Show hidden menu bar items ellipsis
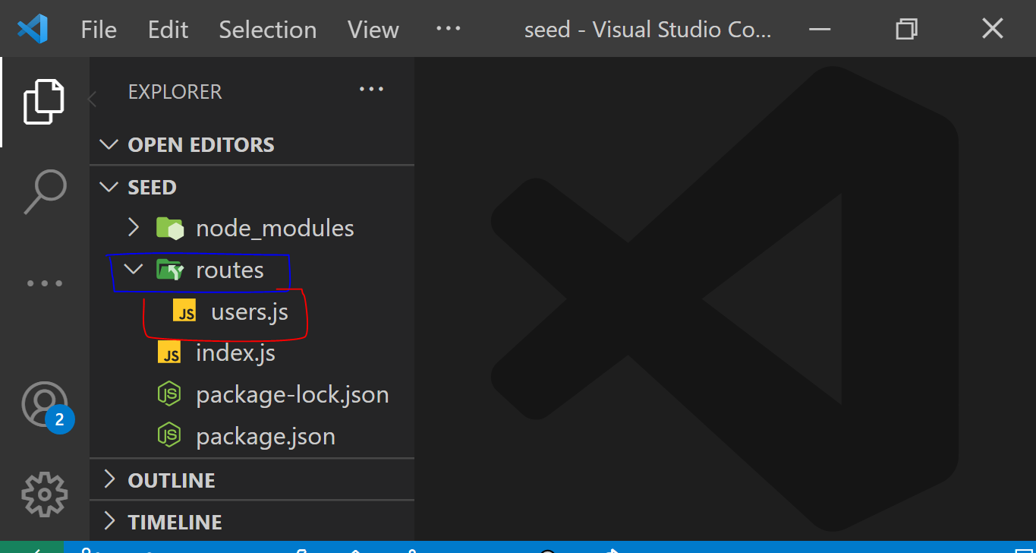1036x553 pixels. [x=448, y=28]
